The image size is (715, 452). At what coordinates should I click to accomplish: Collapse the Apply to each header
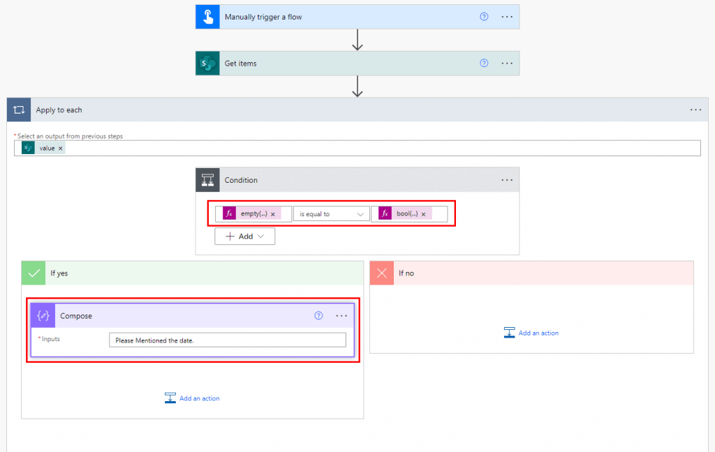357,110
